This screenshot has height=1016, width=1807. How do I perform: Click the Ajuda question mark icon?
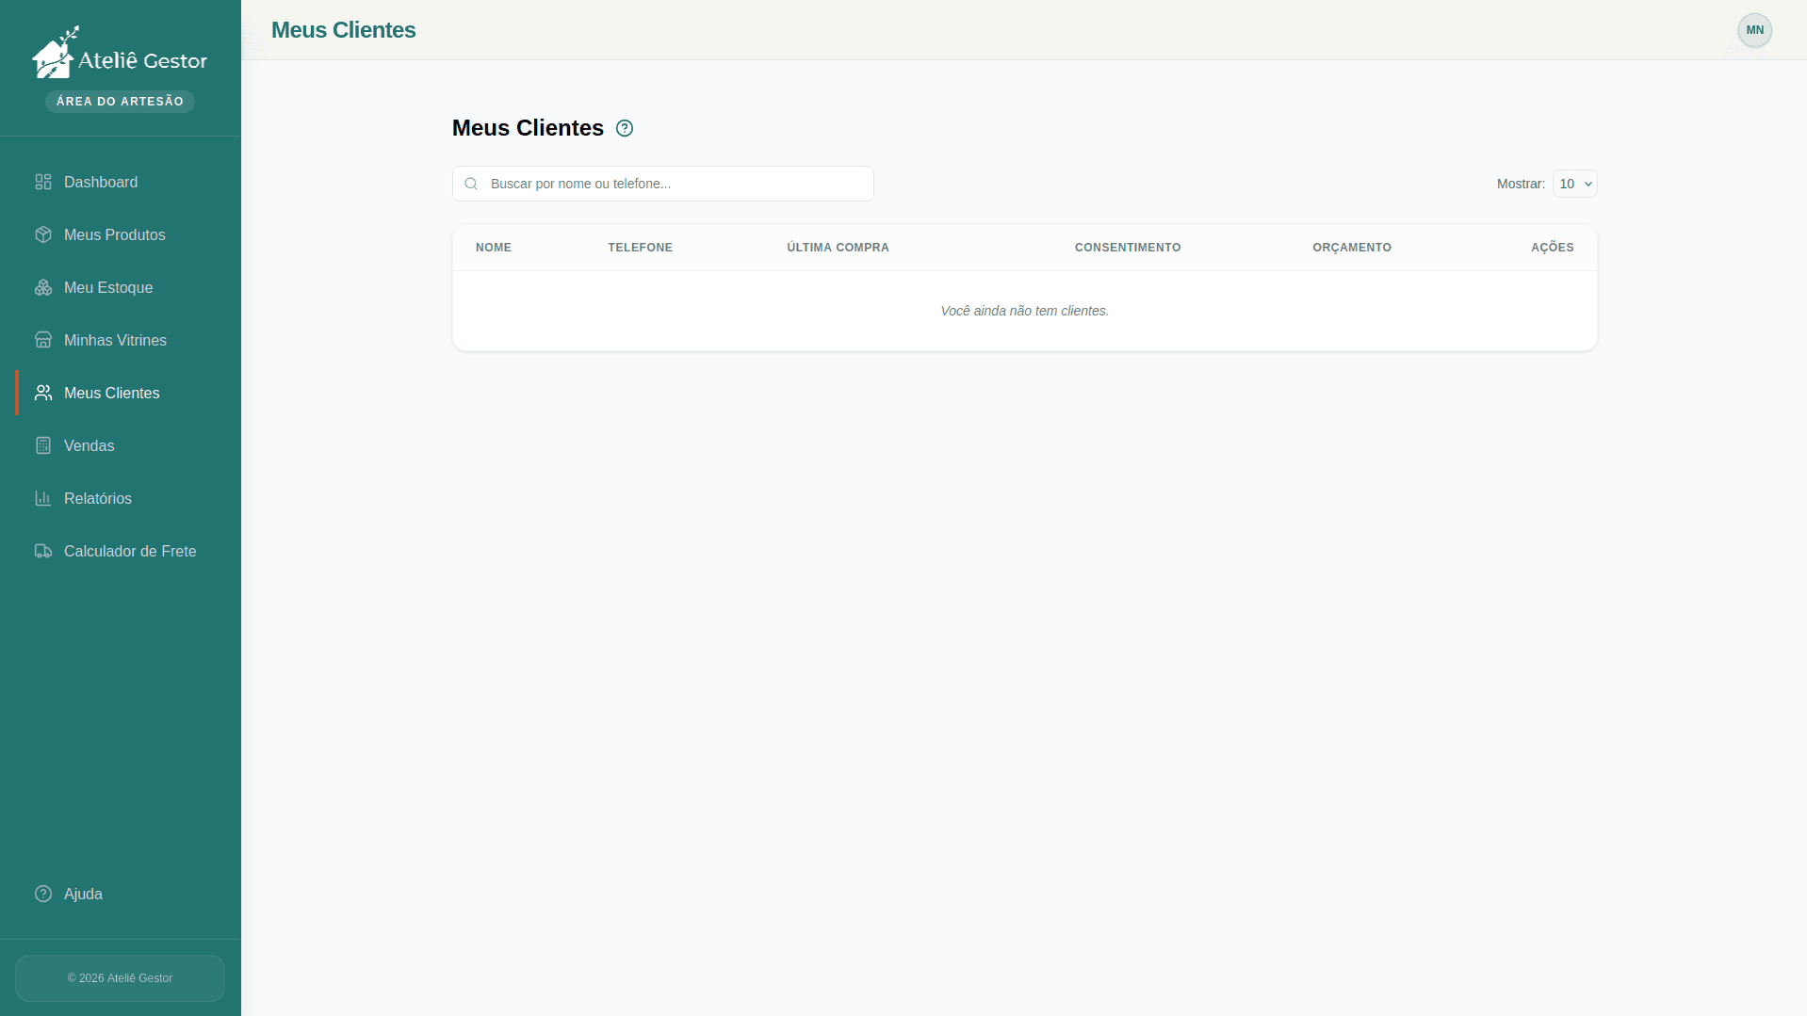(43, 894)
